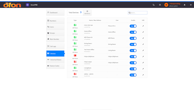194x110 pixels.
Task: Click the 'Test Home Office' device name
Action: point(89,49)
